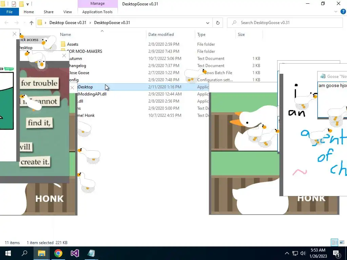Open Google Chrome from the taskbar
Image resolution: width=347 pixels, height=260 pixels.
58,253
